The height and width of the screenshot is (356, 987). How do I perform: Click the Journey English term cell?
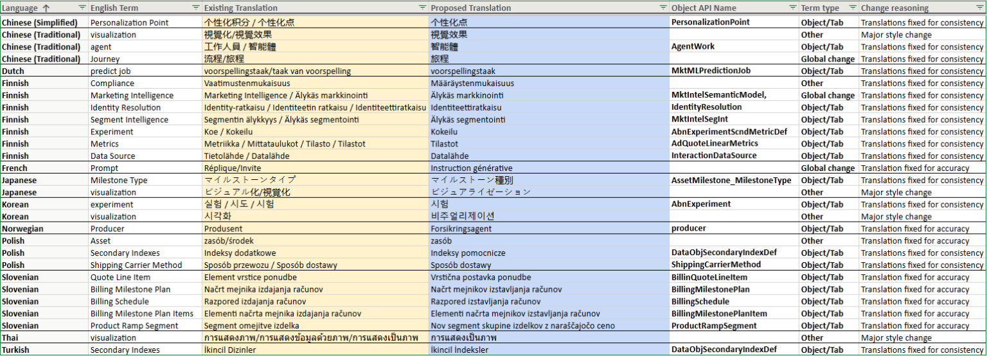pos(145,59)
